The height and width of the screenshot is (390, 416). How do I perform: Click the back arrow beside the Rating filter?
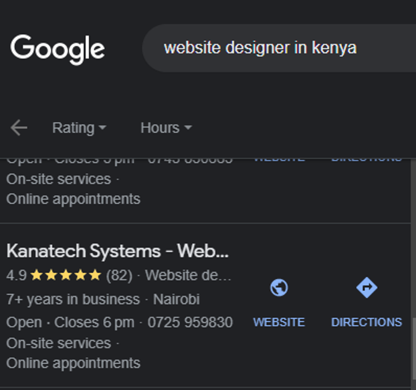(x=19, y=128)
